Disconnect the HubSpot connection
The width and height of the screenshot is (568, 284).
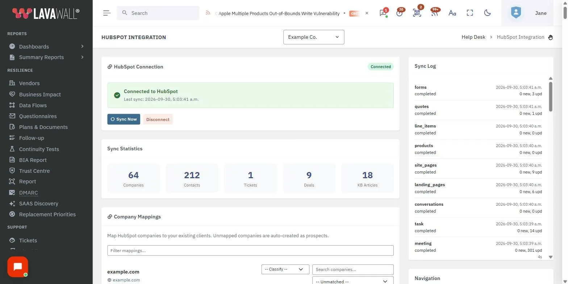point(158,119)
